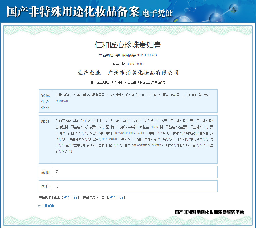Preview 产品包装立体图 via its 预览 link
The width and height of the screenshot is (256, 228).
(112, 197)
